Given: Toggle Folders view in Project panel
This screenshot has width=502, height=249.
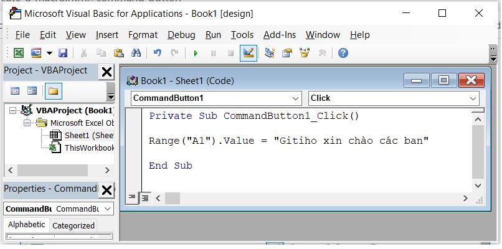Looking at the screenshot, I should point(53,92).
